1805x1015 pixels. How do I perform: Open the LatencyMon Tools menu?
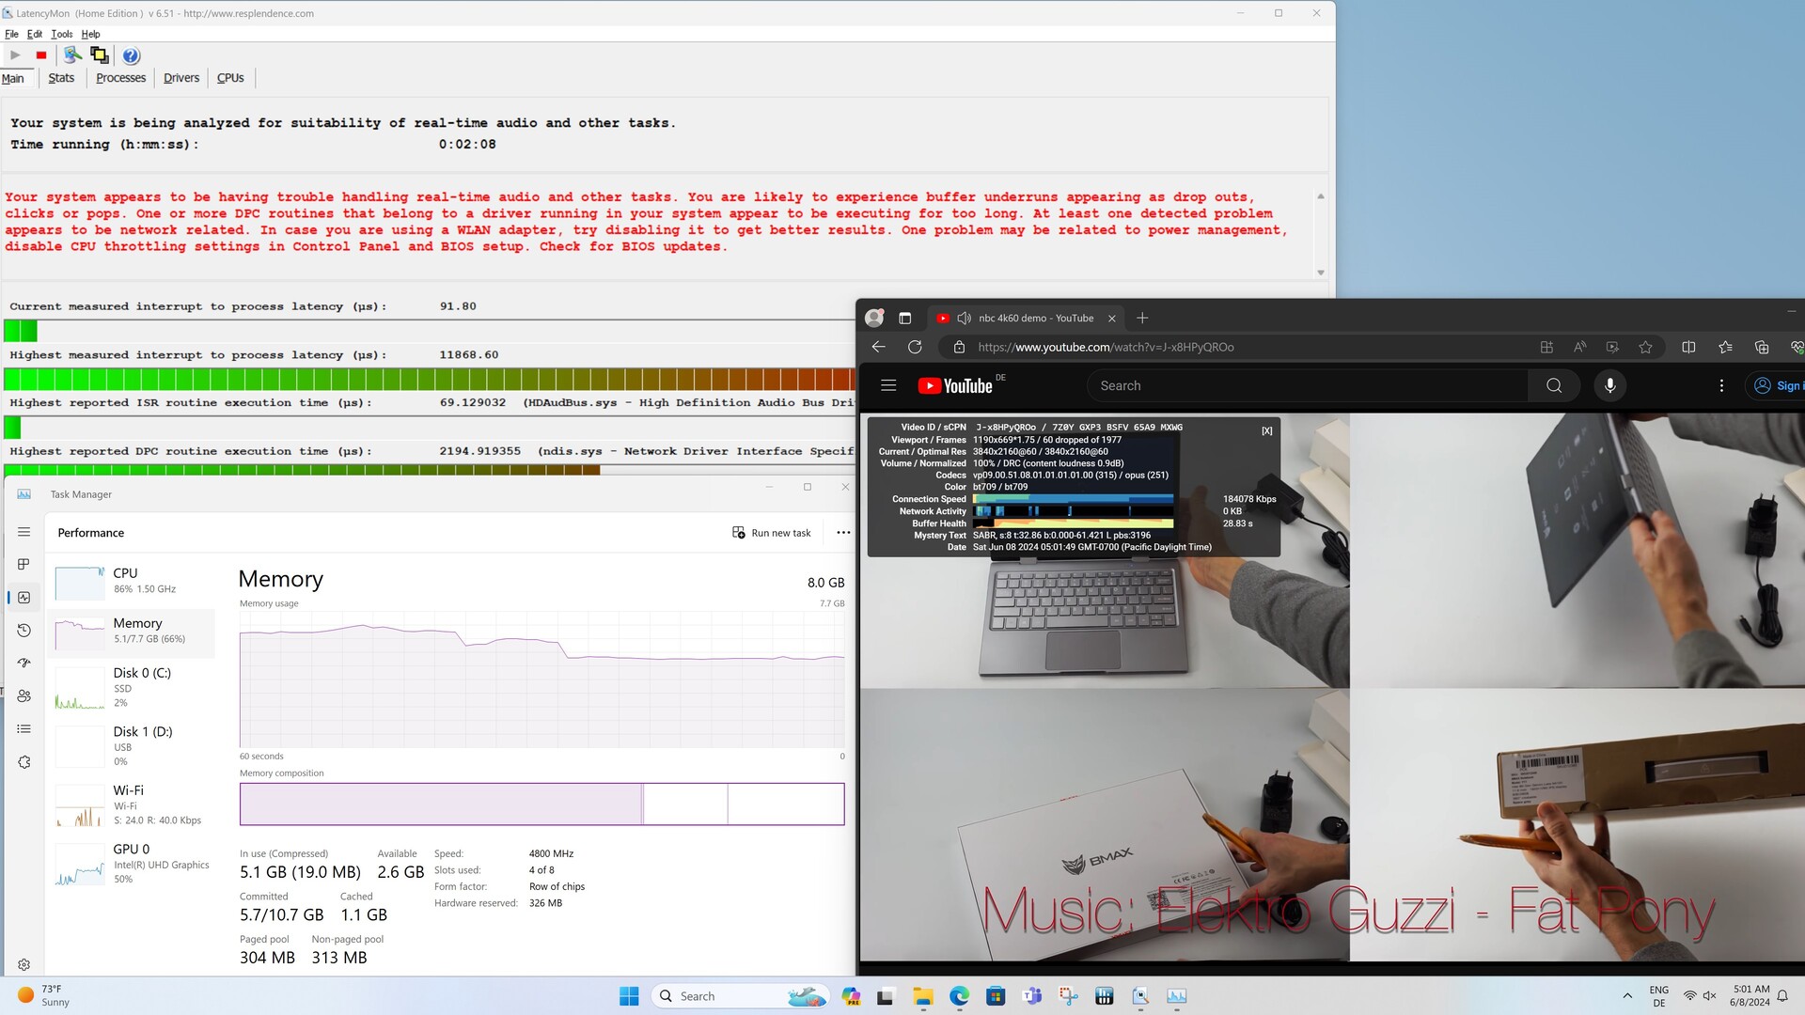(61, 34)
